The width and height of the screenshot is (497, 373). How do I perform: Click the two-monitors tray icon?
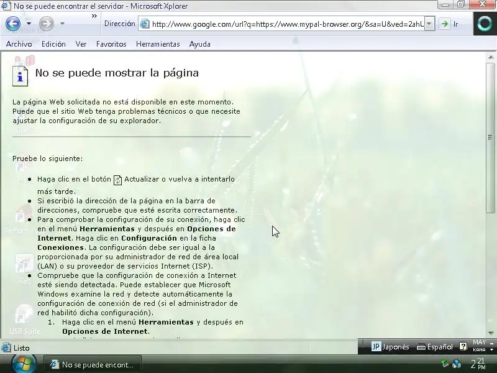(457, 364)
